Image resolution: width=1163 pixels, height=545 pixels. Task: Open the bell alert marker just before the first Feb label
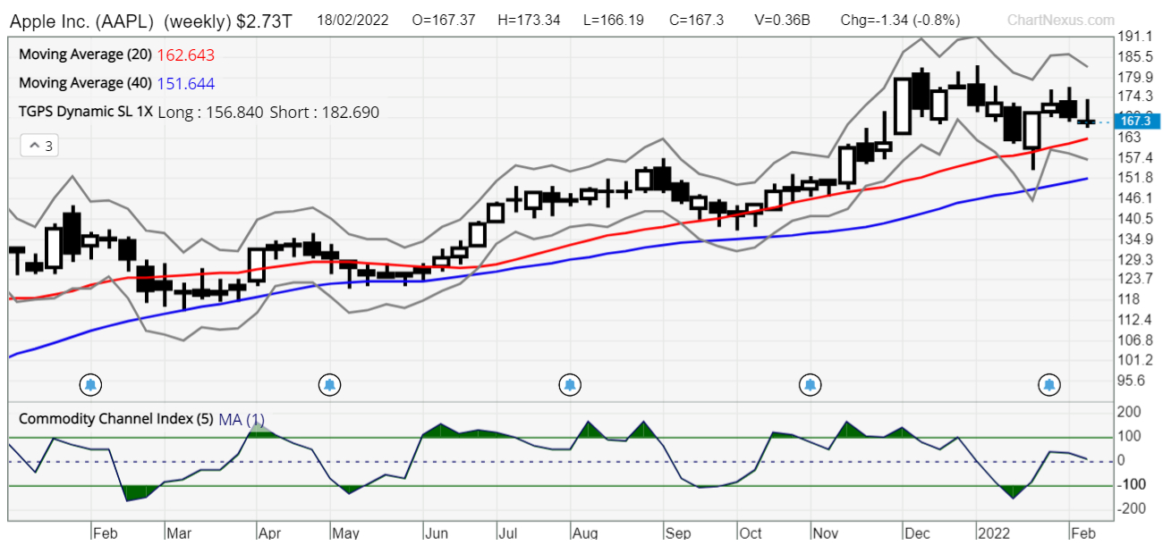(x=90, y=385)
